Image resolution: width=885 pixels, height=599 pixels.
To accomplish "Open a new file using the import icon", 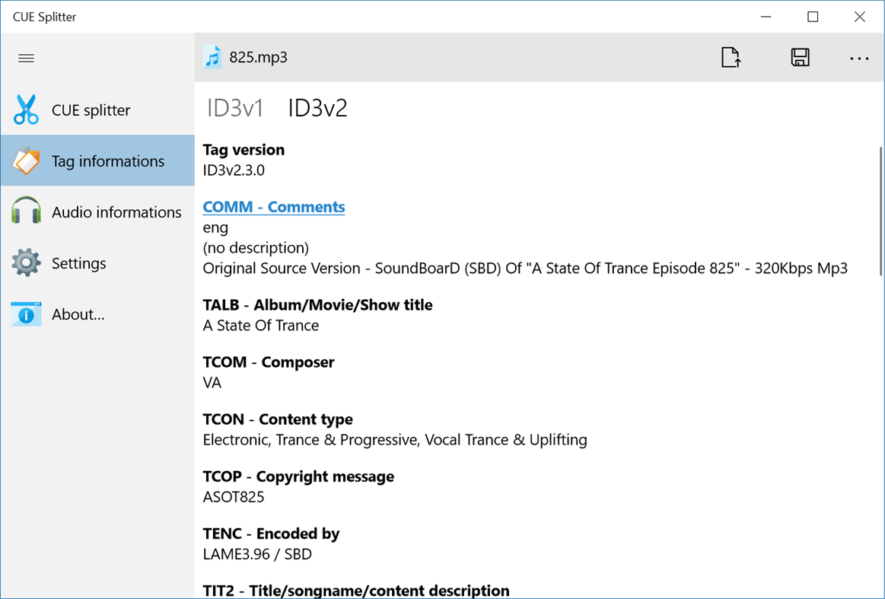I will pos(731,57).
